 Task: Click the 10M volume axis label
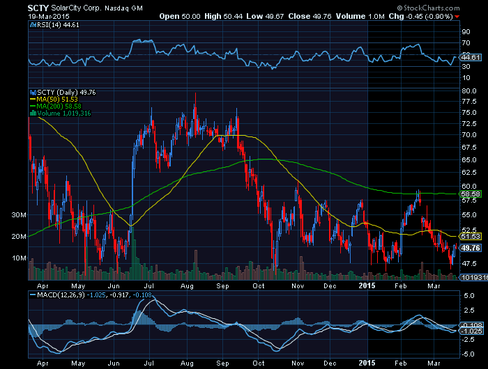[x=19, y=258]
